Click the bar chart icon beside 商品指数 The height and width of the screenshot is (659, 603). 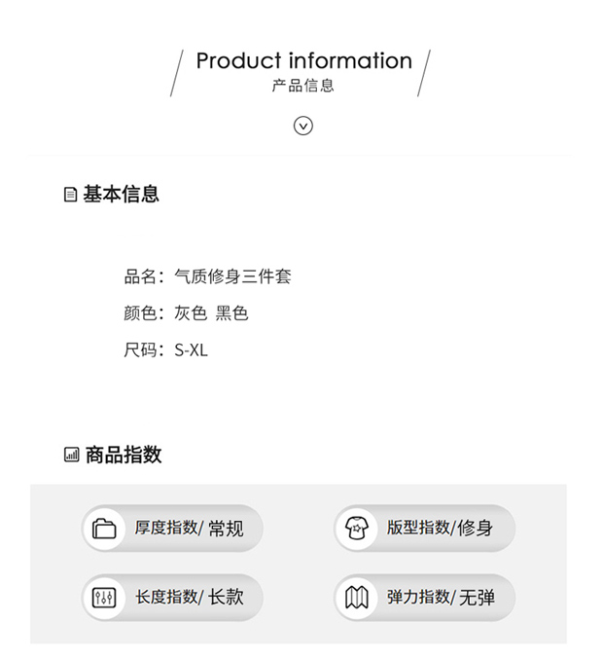[x=71, y=455]
